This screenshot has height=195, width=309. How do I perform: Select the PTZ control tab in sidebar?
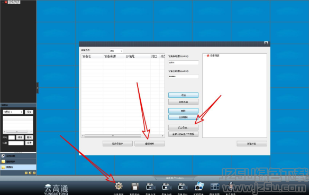[x=18, y=156]
